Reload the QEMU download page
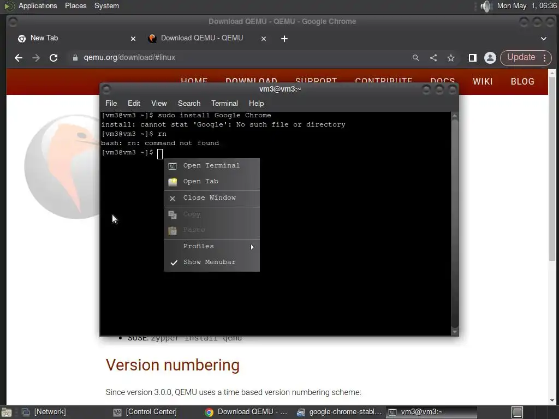Image resolution: width=559 pixels, height=419 pixels. (x=53, y=58)
